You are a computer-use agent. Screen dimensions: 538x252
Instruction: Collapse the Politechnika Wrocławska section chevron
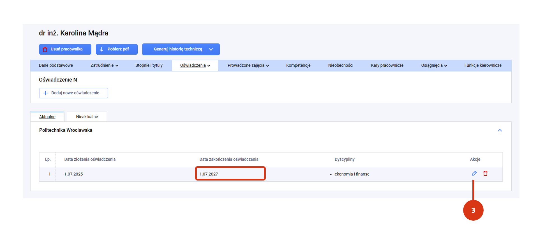(500, 130)
